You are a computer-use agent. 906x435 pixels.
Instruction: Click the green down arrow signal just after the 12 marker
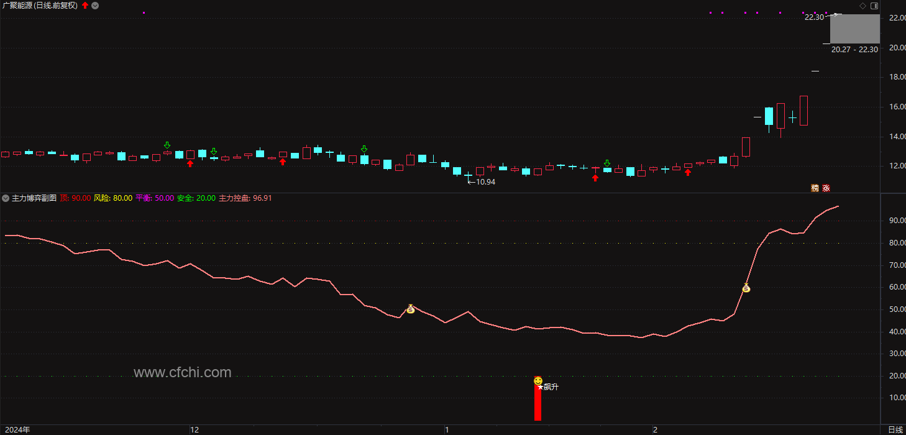coord(214,152)
